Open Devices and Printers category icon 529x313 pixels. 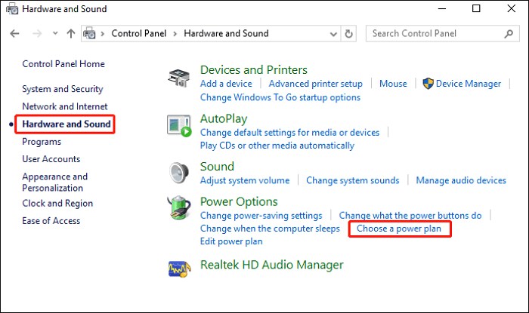[179, 78]
